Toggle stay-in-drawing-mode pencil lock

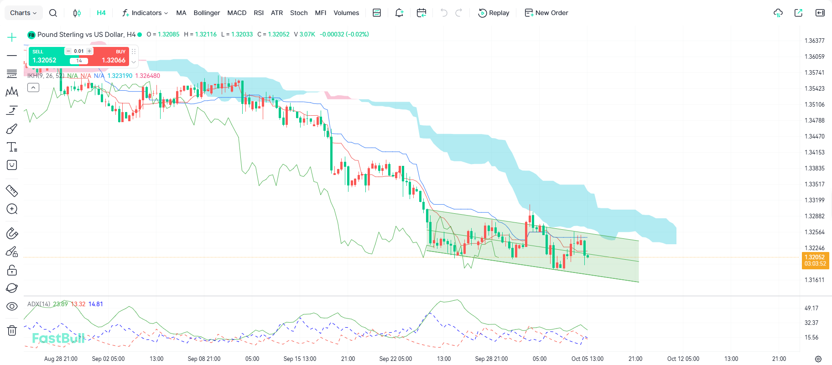[12, 252]
